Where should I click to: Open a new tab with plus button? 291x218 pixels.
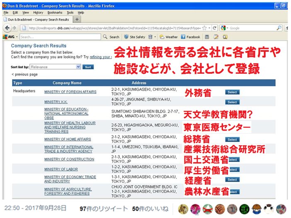pyautogui.click(x=77, y=19)
